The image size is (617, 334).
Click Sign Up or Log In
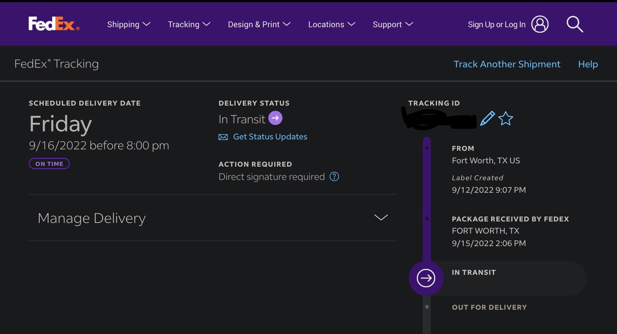(496, 24)
